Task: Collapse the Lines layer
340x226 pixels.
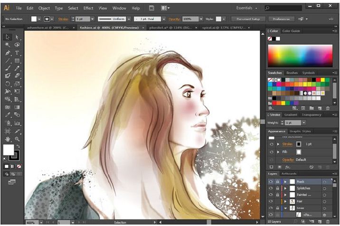Action: [285, 208]
